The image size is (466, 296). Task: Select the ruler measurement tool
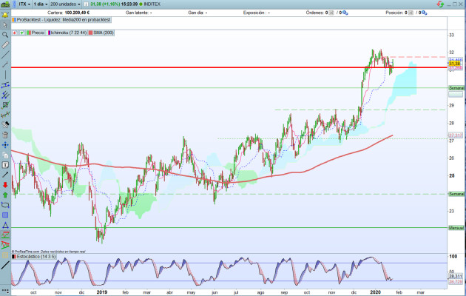point(5,45)
